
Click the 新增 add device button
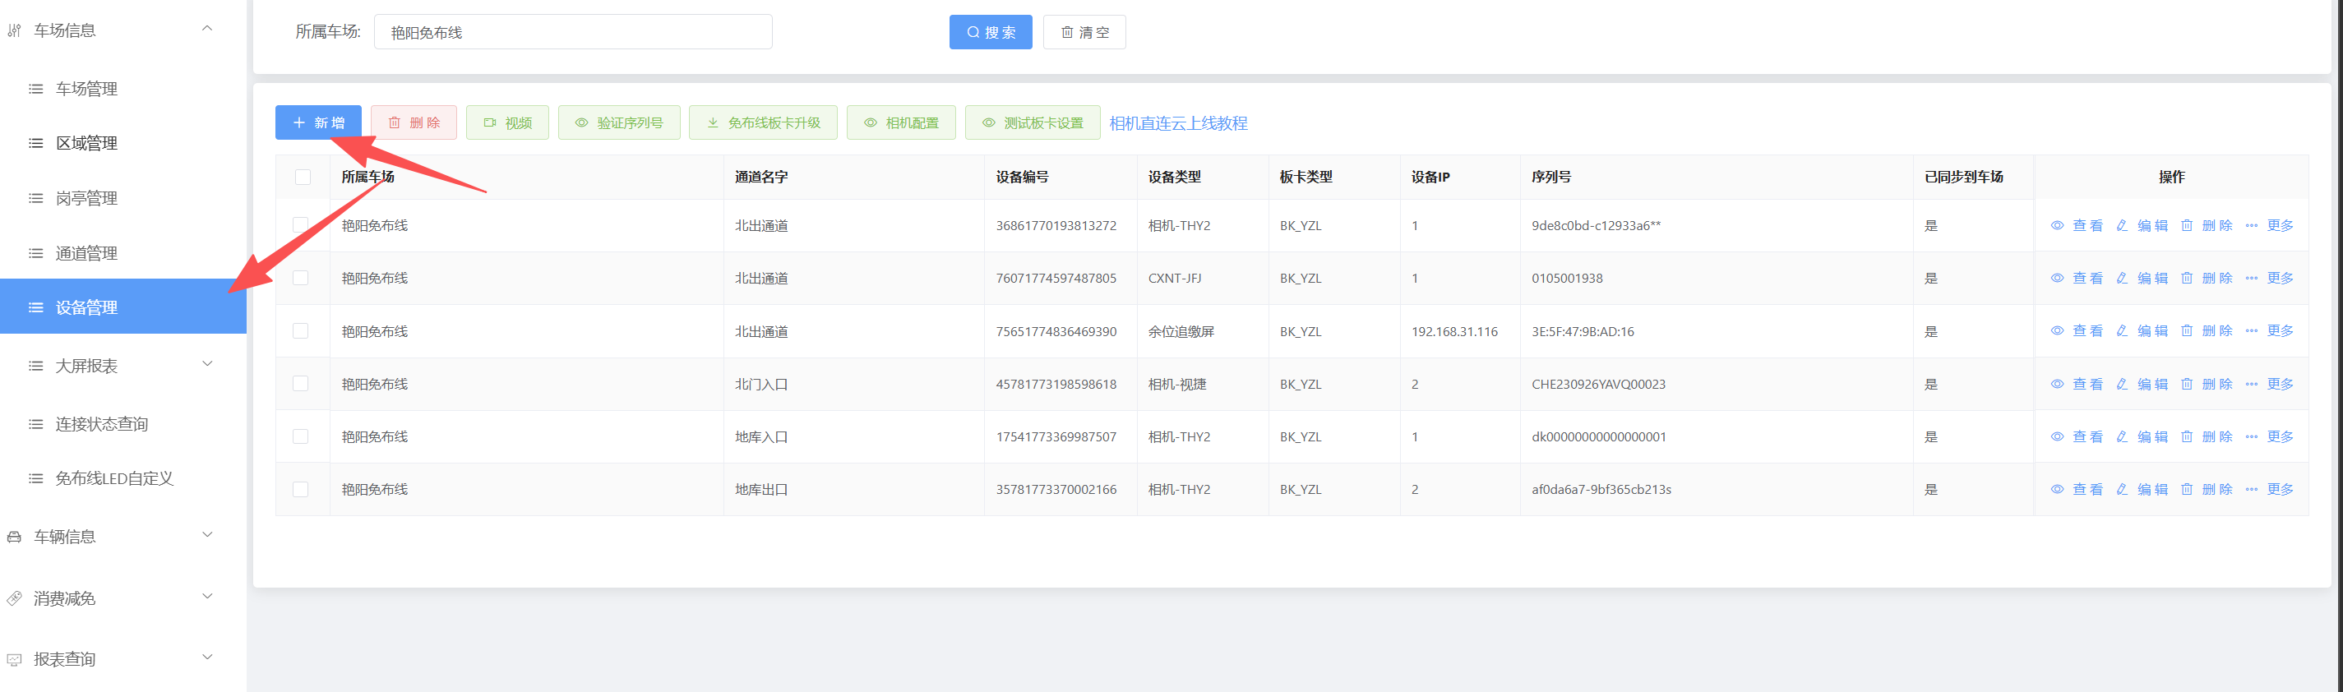pyautogui.click(x=318, y=122)
